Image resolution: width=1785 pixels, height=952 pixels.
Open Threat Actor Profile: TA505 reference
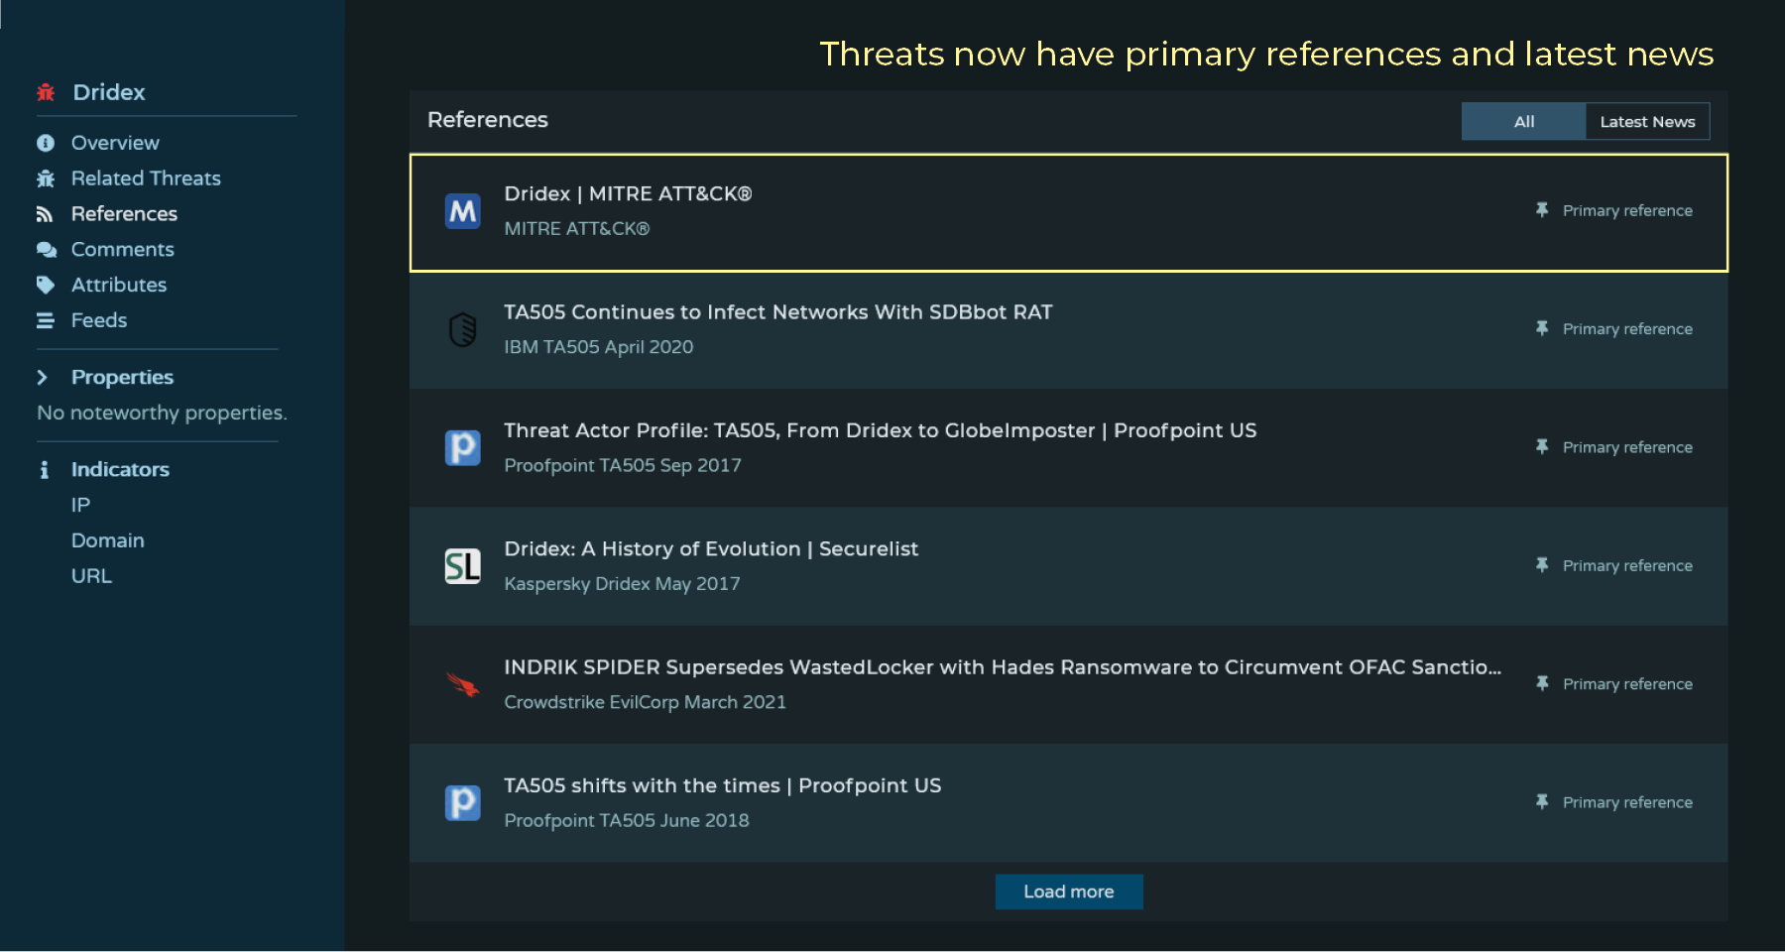click(880, 430)
